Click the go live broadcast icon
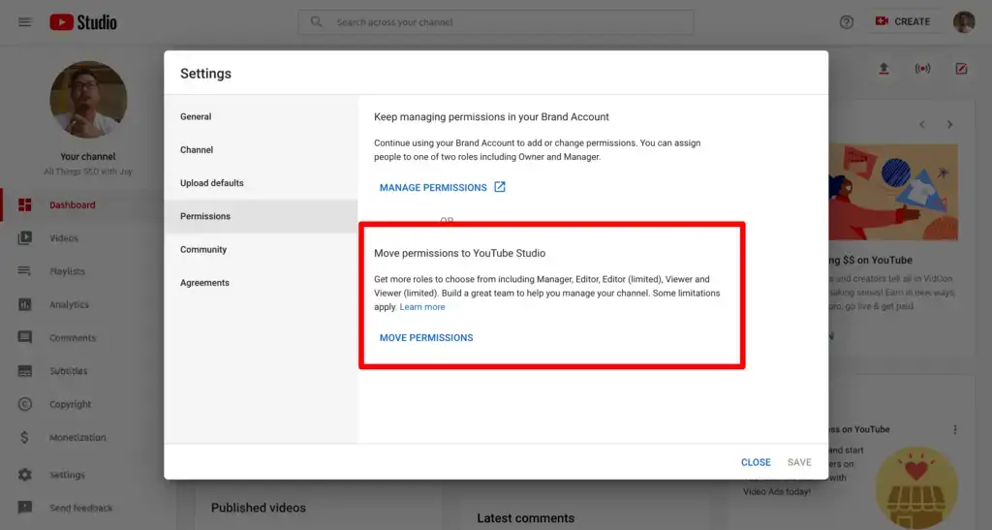Screen dimensions: 992x530 [922, 68]
